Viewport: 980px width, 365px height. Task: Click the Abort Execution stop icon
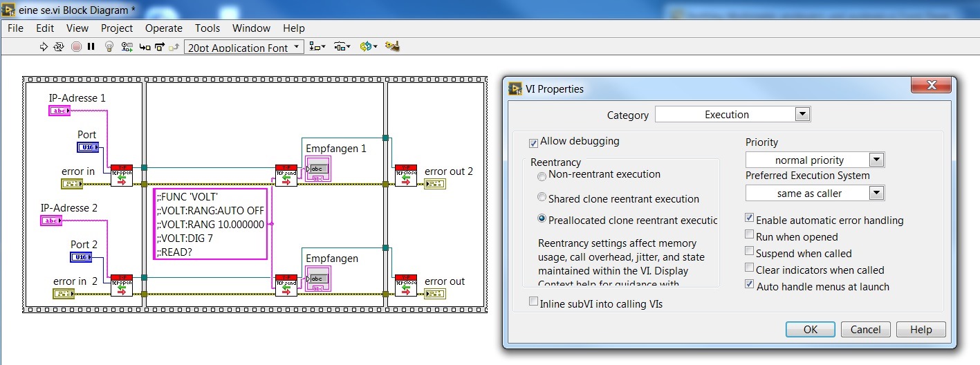[x=76, y=47]
